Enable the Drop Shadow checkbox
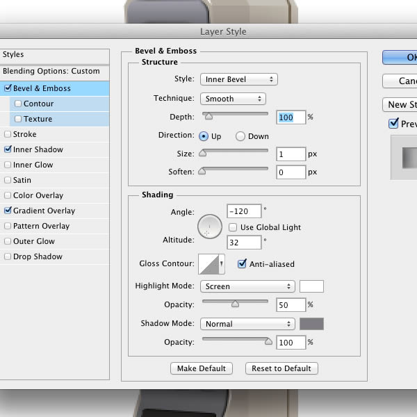The height and width of the screenshot is (417, 417). pos(8,256)
